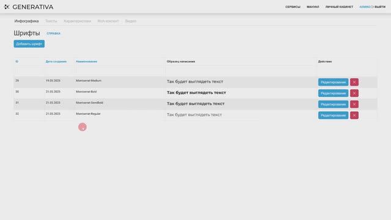Switch to the Rich контент tab
Viewport: 391px width, 220px height.
[x=108, y=21]
